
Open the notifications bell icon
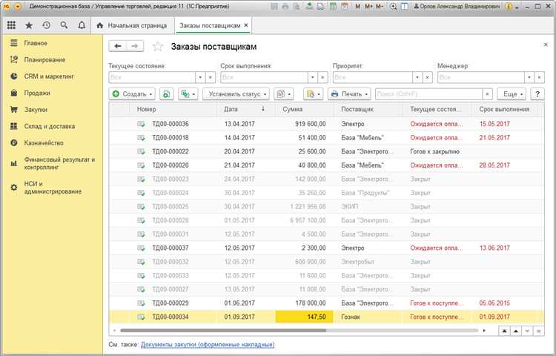pos(82,25)
